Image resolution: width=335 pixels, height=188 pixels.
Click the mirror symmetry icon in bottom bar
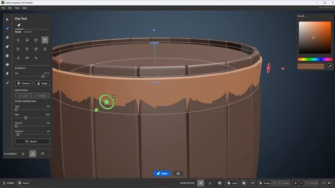[x=252, y=183]
